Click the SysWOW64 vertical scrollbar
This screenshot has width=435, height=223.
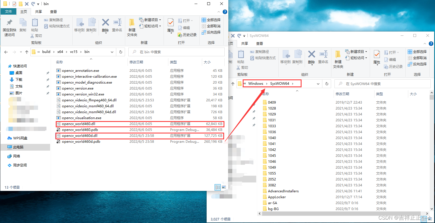[x=432, y=97]
